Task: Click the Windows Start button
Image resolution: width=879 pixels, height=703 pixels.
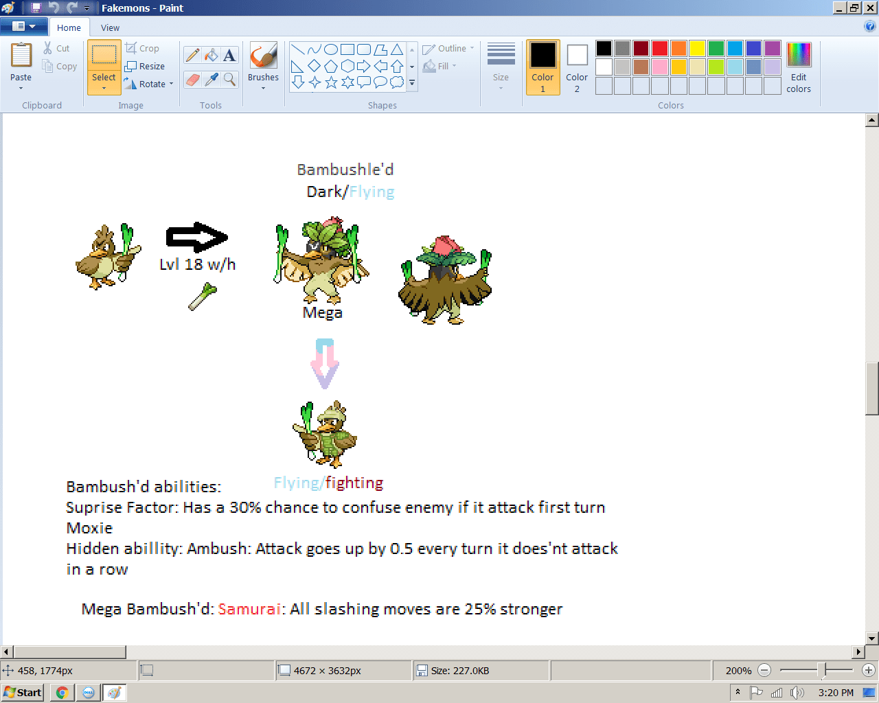Action: (x=23, y=692)
